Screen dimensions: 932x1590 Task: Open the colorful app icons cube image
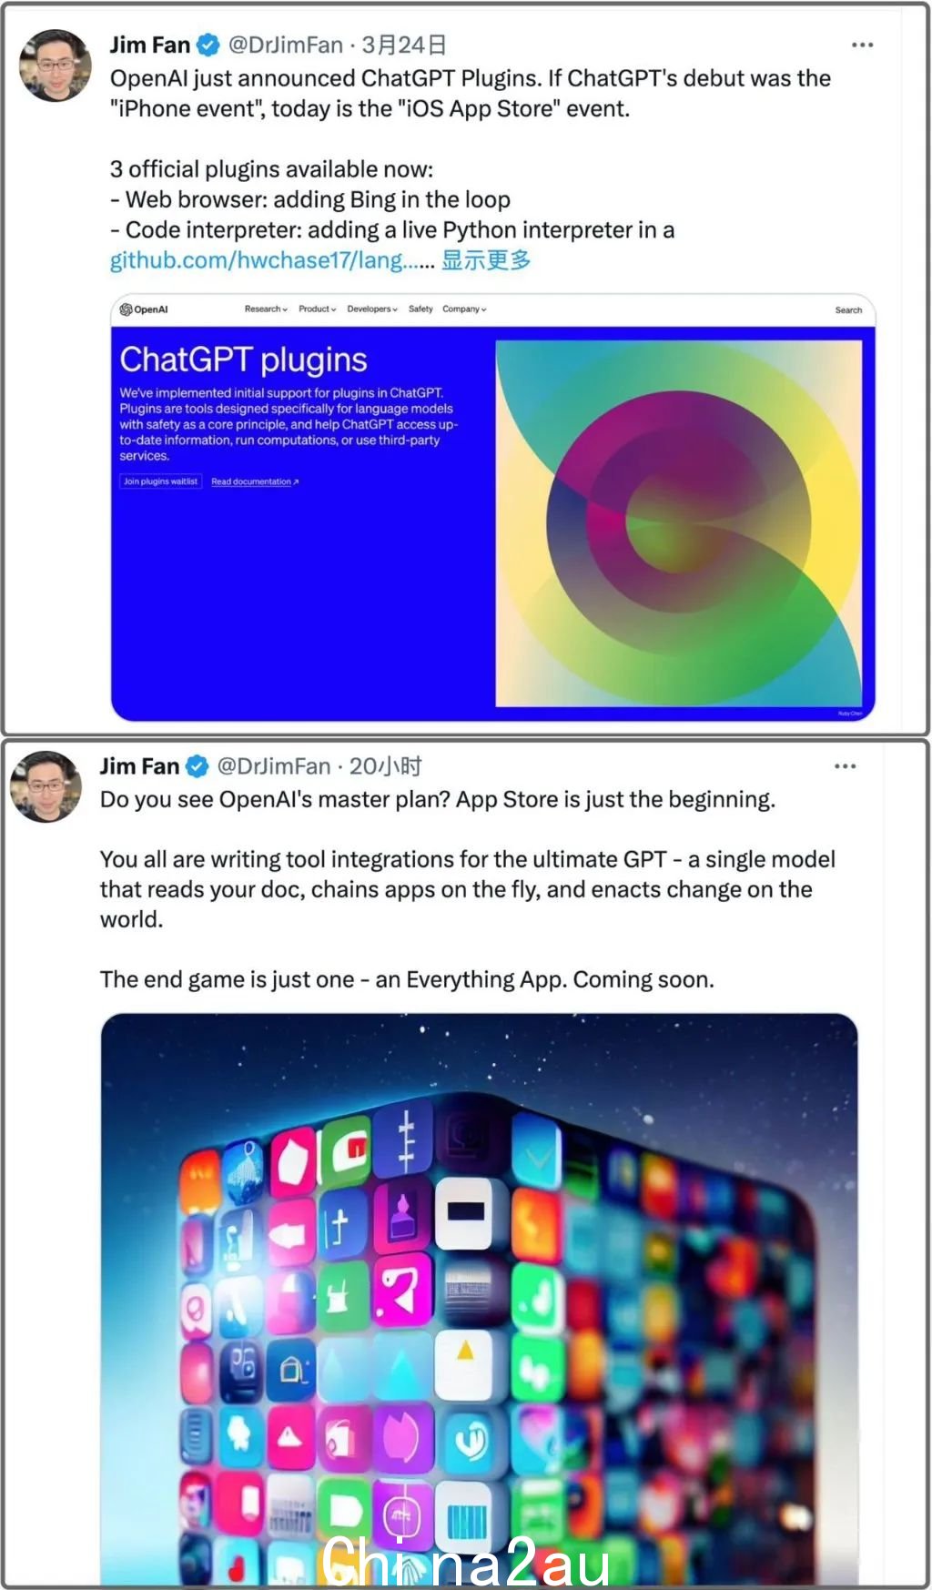[479, 1299]
